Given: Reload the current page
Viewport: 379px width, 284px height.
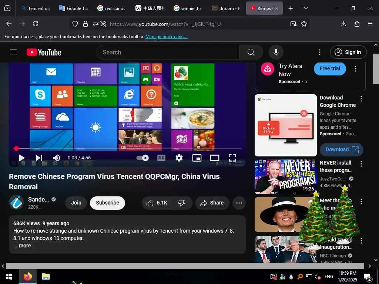Looking at the screenshot, I should 36,24.
